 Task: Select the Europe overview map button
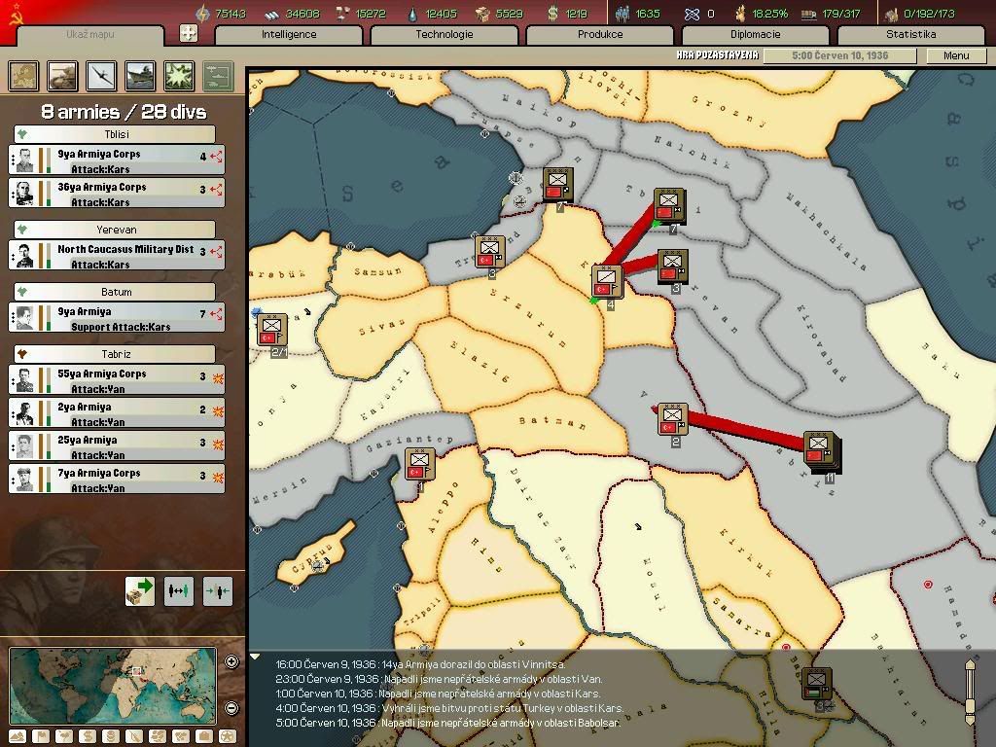pos(23,76)
